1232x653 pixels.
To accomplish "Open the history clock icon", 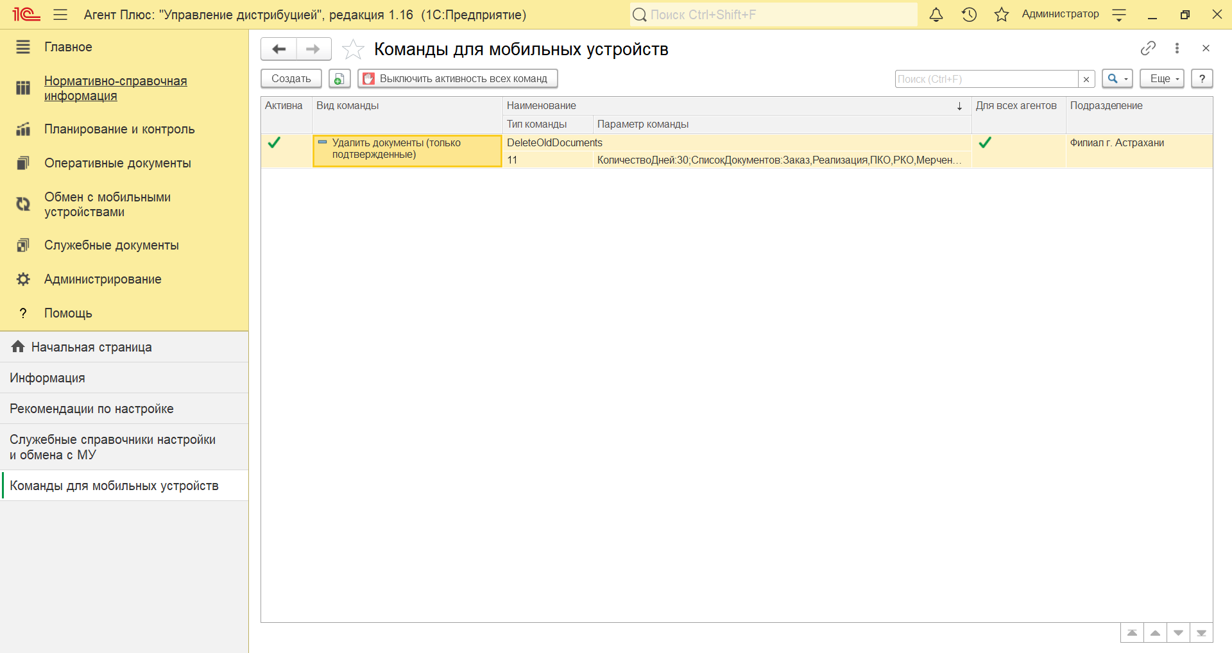I will click(969, 15).
